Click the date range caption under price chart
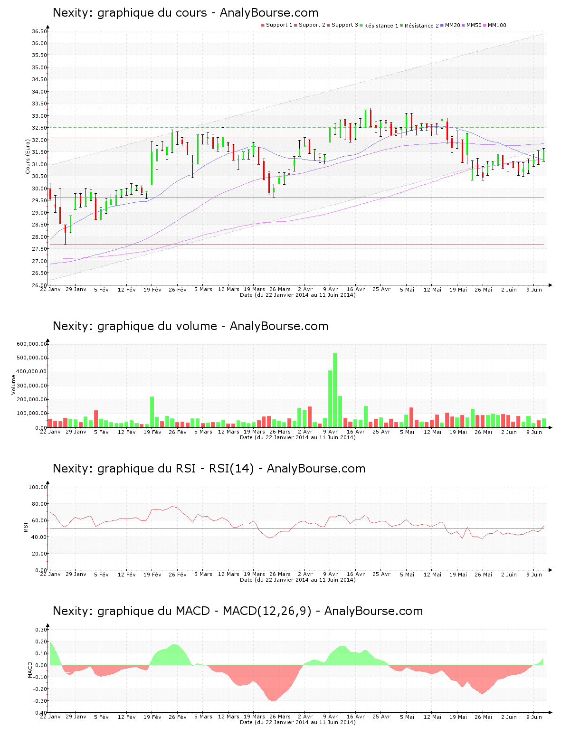 tap(298, 295)
